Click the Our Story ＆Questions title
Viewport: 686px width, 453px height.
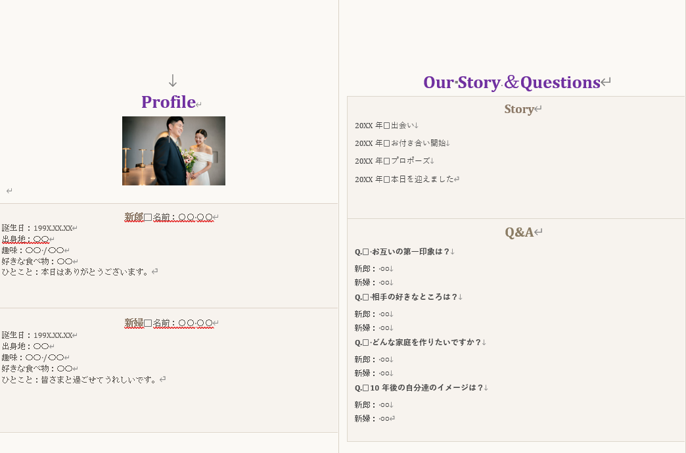tap(513, 82)
